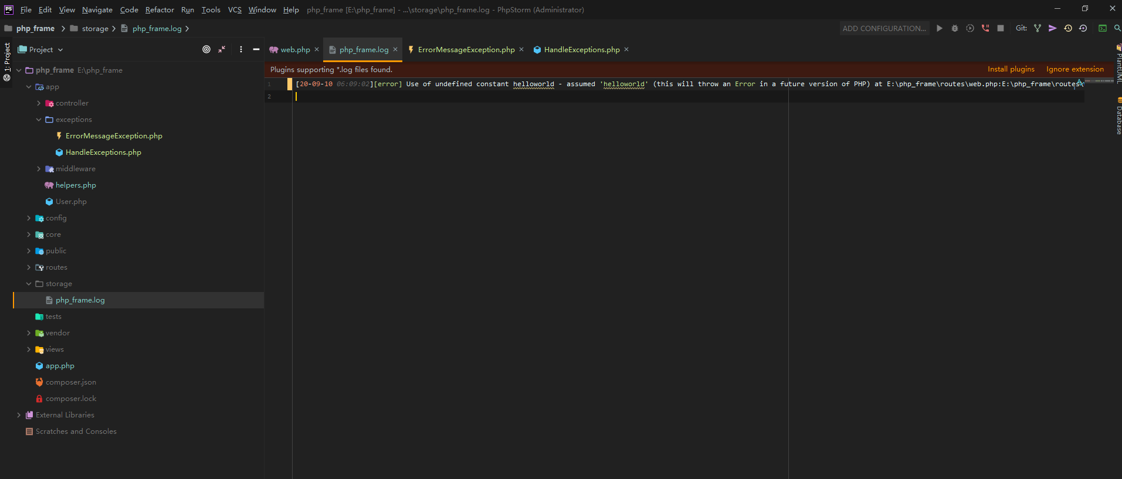This screenshot has height=479, width=1122.
Task: Expand the vendor folder
Action: pos(29,333)
